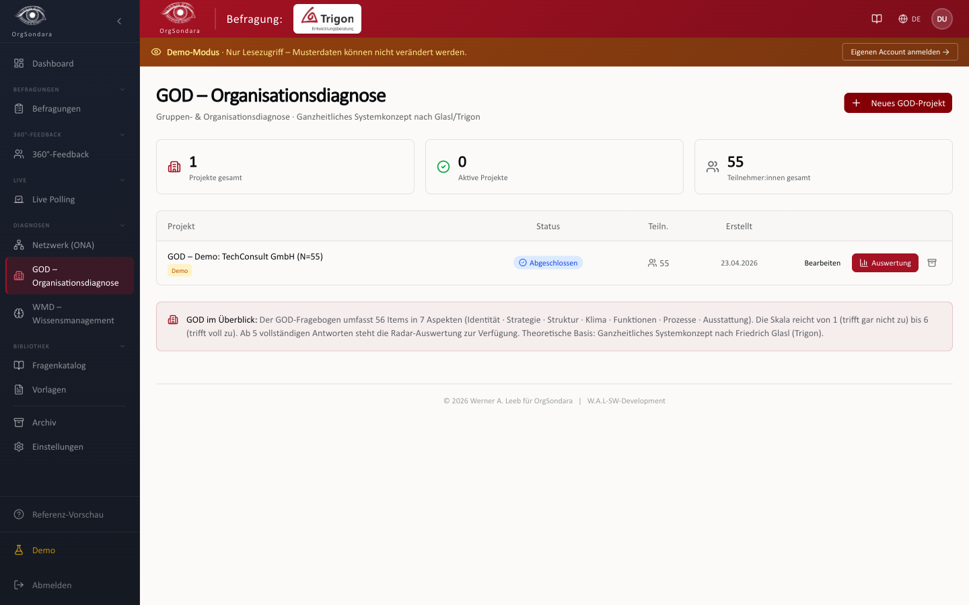Click the Referenz-Vorschau help icon
The width and height of the screenshot is (969, 605).
tap(19, 514)
